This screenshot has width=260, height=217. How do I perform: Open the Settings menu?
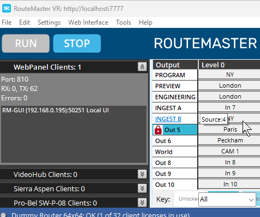[x=49, y=22]
